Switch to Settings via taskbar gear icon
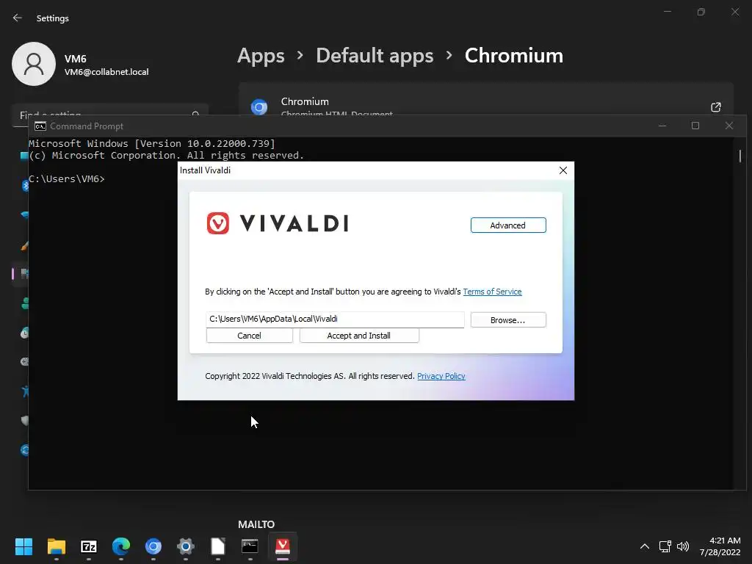Image resolution: width=752 pixels, height=564 pixels. 186,546
